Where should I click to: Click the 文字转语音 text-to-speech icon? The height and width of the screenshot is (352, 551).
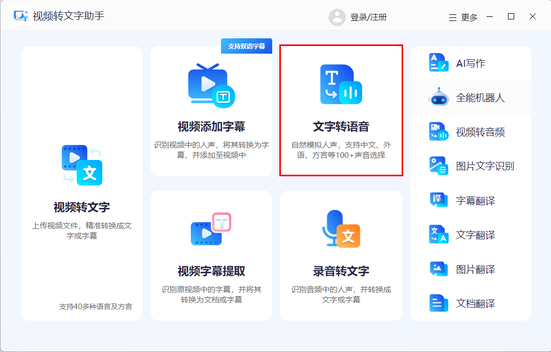(x=341, y=84)
